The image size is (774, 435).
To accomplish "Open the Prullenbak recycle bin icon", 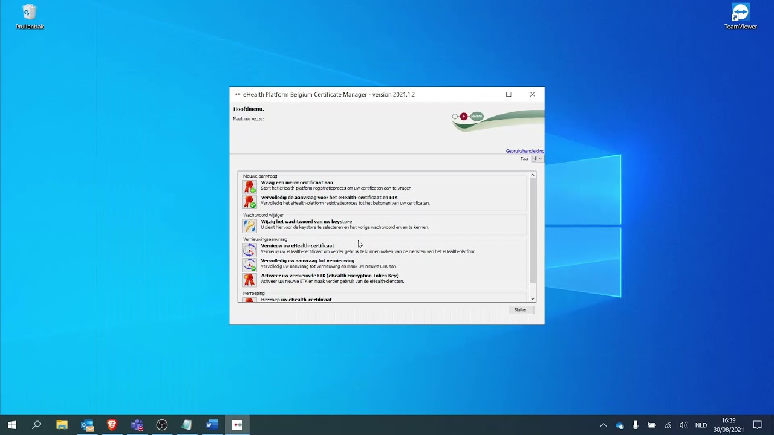I will coord(30,16).
